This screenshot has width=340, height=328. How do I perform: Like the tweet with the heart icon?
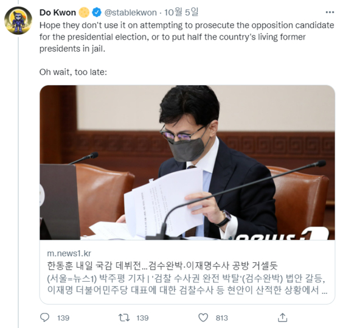[x=203, y=318]
